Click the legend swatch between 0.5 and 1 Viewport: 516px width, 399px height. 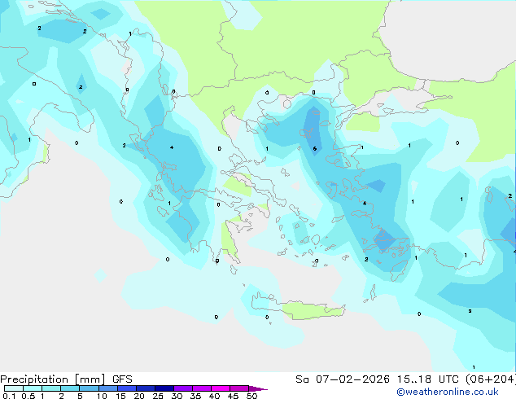click(x=33, y=388)
